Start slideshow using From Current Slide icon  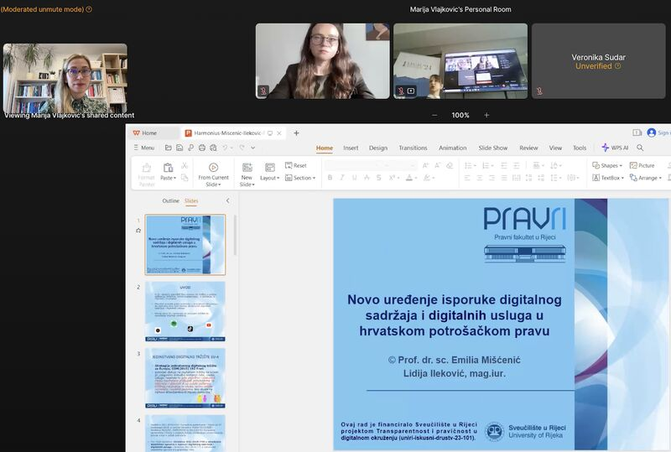point(213,168)
